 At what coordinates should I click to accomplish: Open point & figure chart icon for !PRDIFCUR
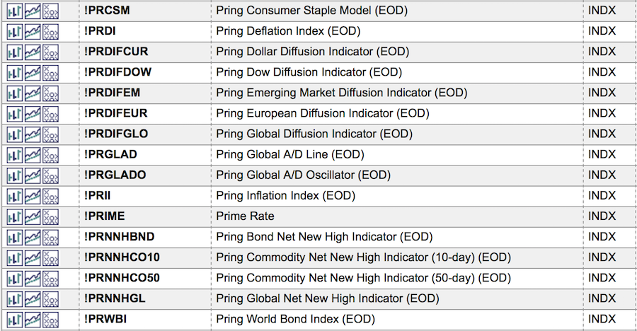click(50, 52)
